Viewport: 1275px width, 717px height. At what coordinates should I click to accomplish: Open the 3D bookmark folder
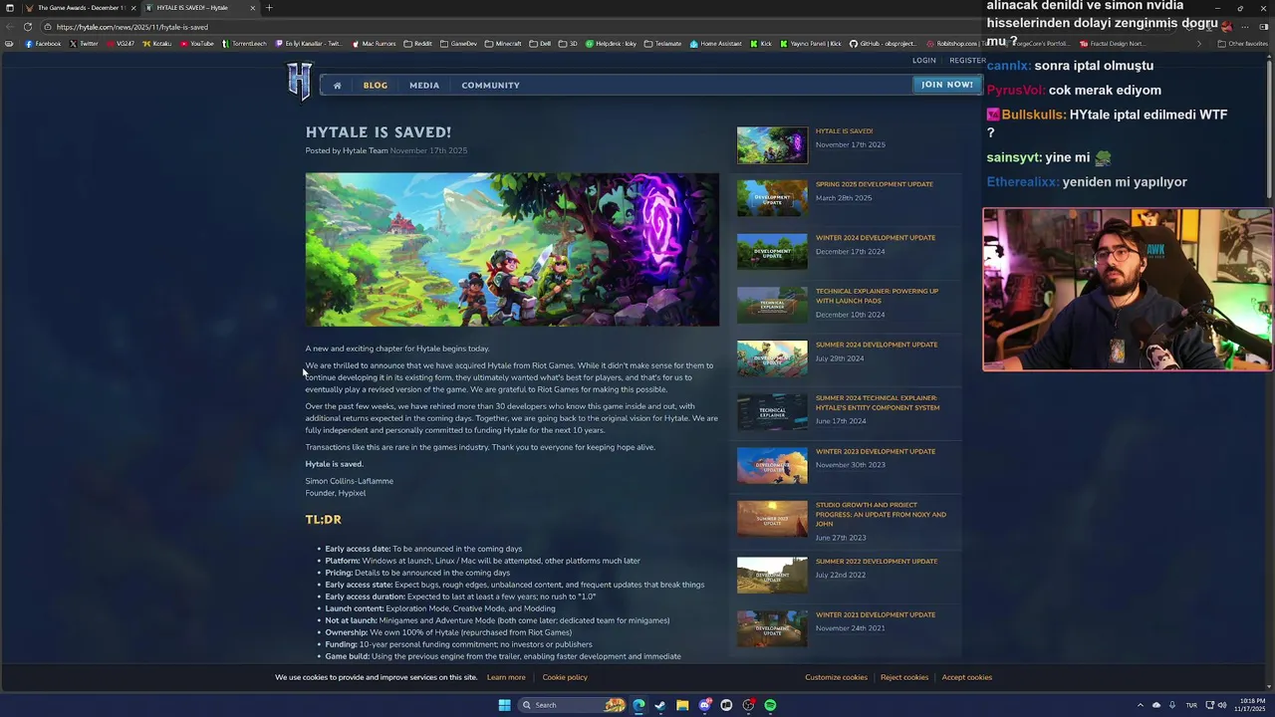coord(568,44)
